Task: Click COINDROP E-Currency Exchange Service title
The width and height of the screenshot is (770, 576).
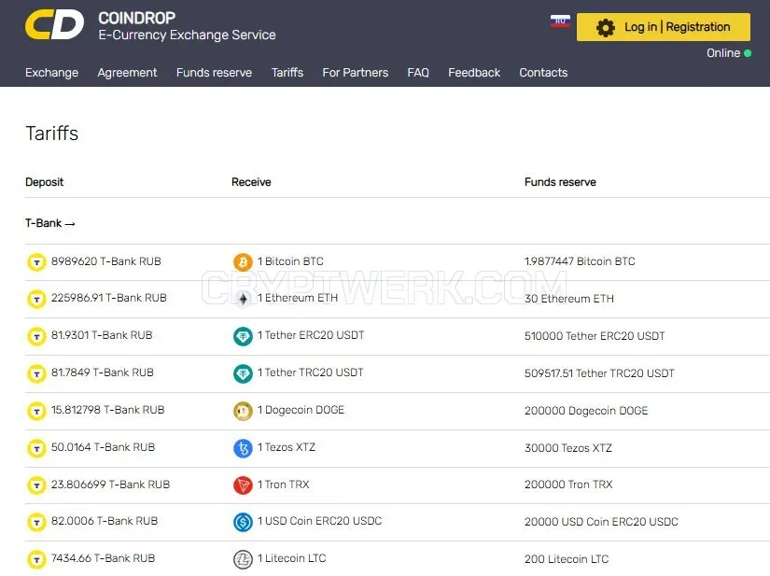Action: pos(187,26)
